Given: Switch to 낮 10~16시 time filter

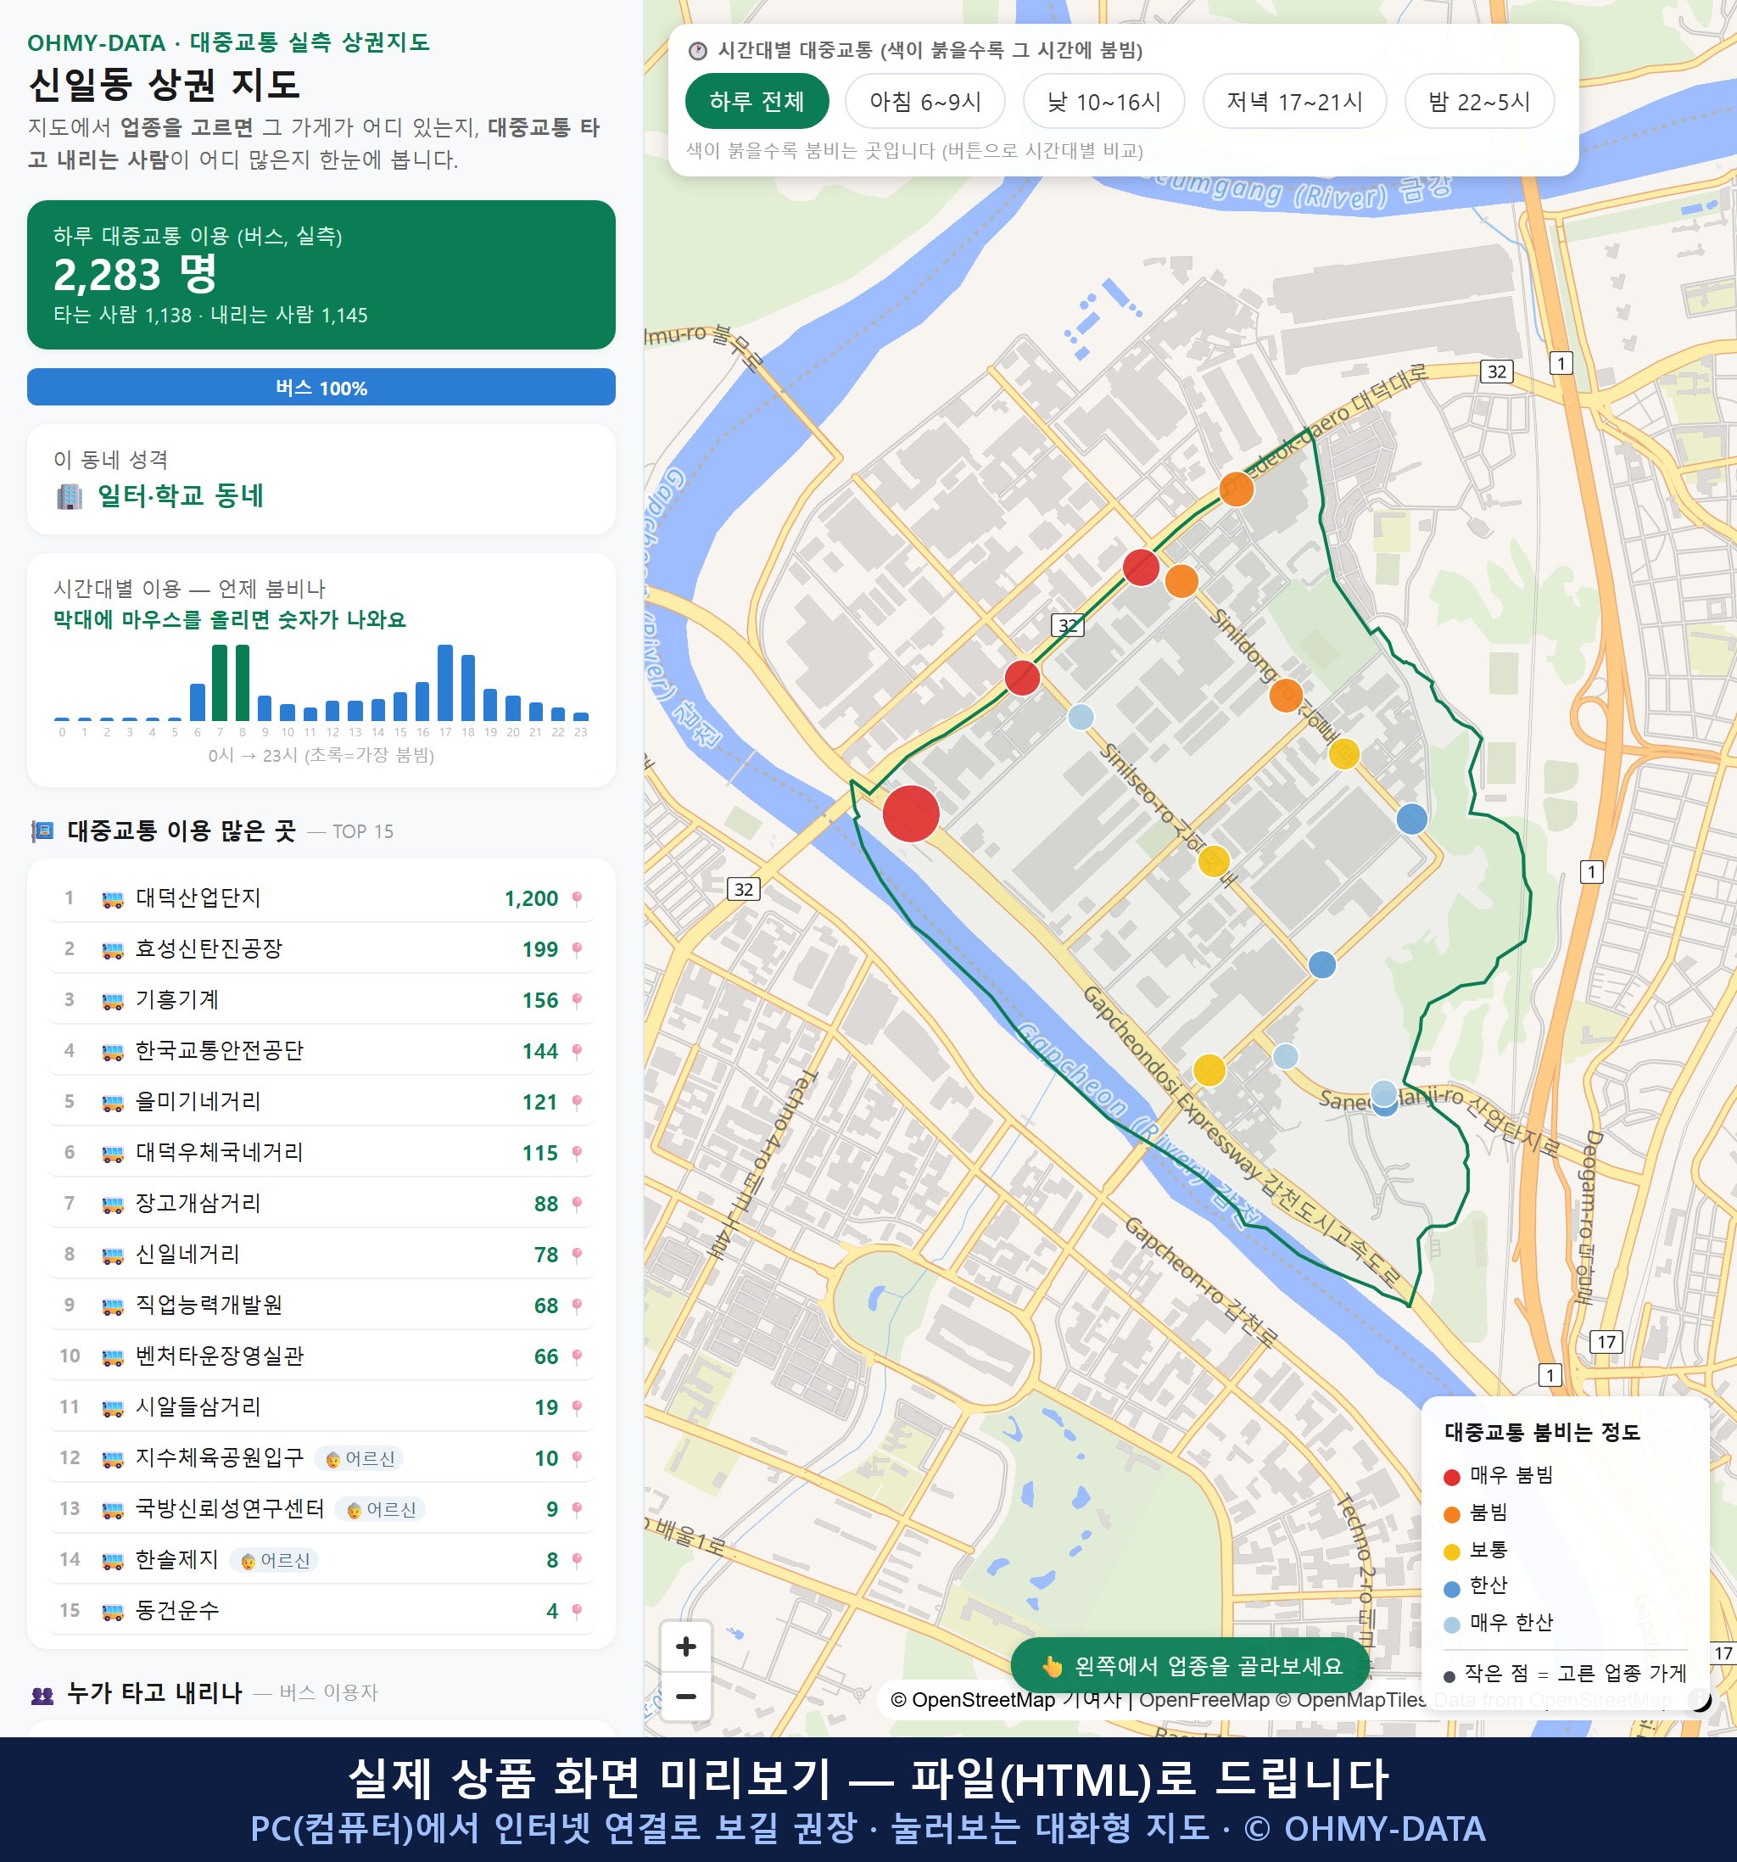Looking at the screenshot, I should point(1104,101).
